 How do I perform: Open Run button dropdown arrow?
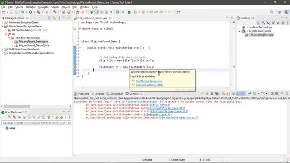[34, 12]
